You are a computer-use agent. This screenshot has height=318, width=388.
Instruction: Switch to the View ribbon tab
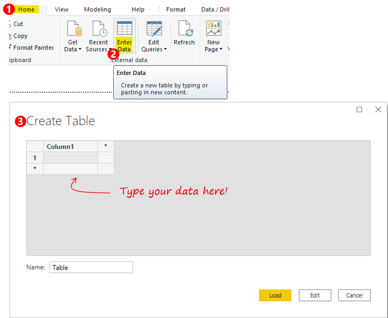(x=61, y=9)
